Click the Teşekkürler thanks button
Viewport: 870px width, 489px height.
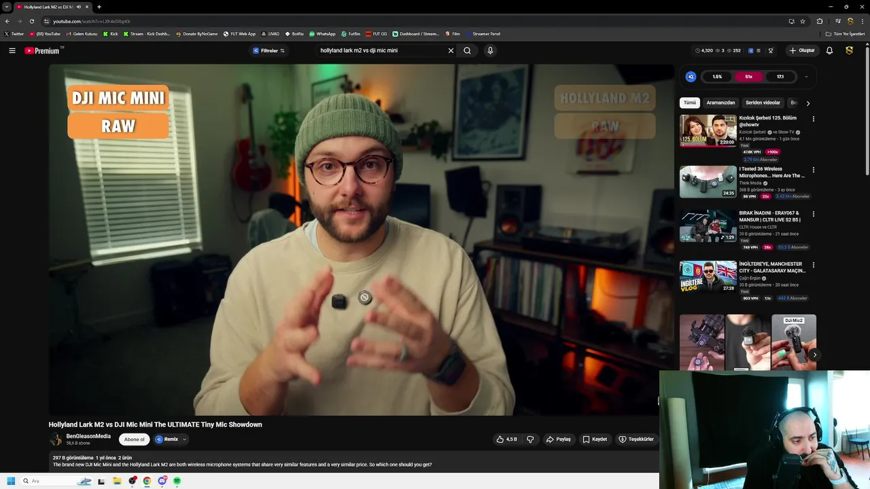pyautogui.click(x=636, y=439)
